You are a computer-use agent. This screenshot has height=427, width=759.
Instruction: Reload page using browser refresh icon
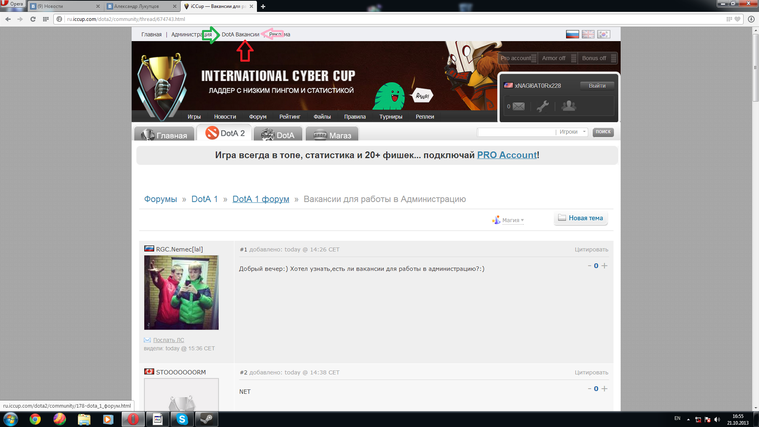coord(33,19)
